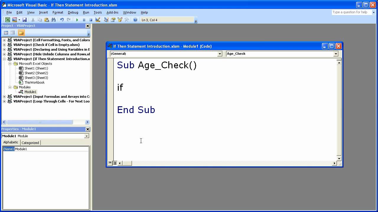
Task: Expand VBAProject (Check if Cell is Empty.xlsm)
Action: [4, 45]
